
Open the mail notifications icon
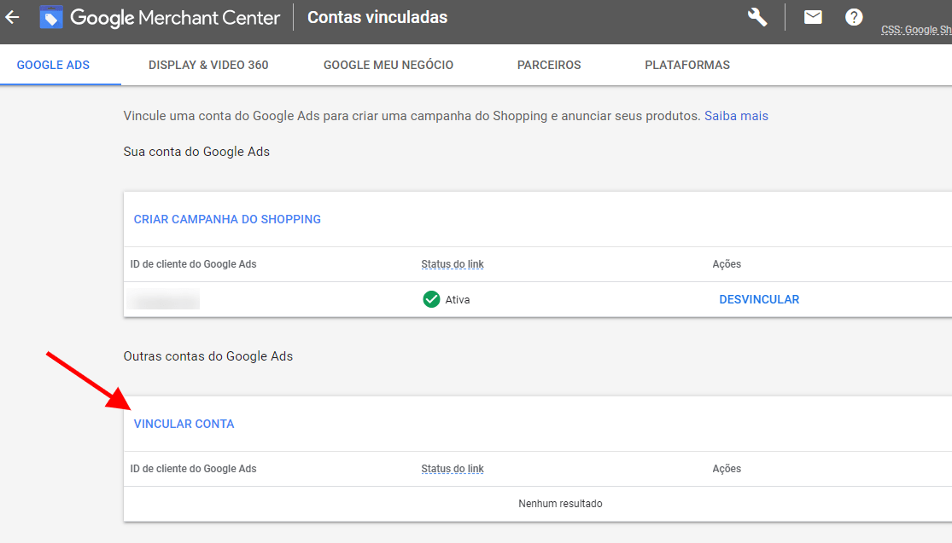point(812,17)
